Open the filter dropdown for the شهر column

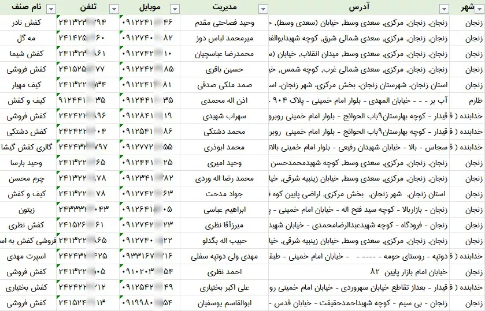[479, 9]
